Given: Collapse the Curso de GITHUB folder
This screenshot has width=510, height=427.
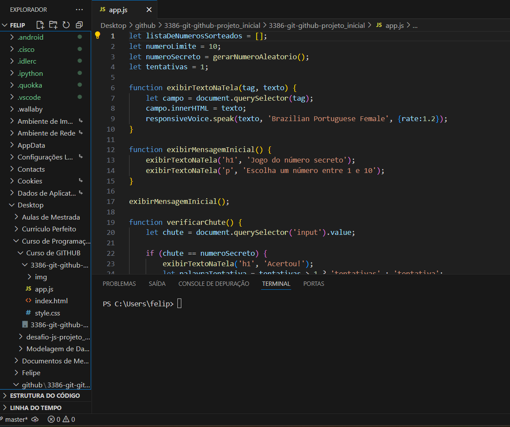Looking at the screenshot, I should [x=20, y=253].
